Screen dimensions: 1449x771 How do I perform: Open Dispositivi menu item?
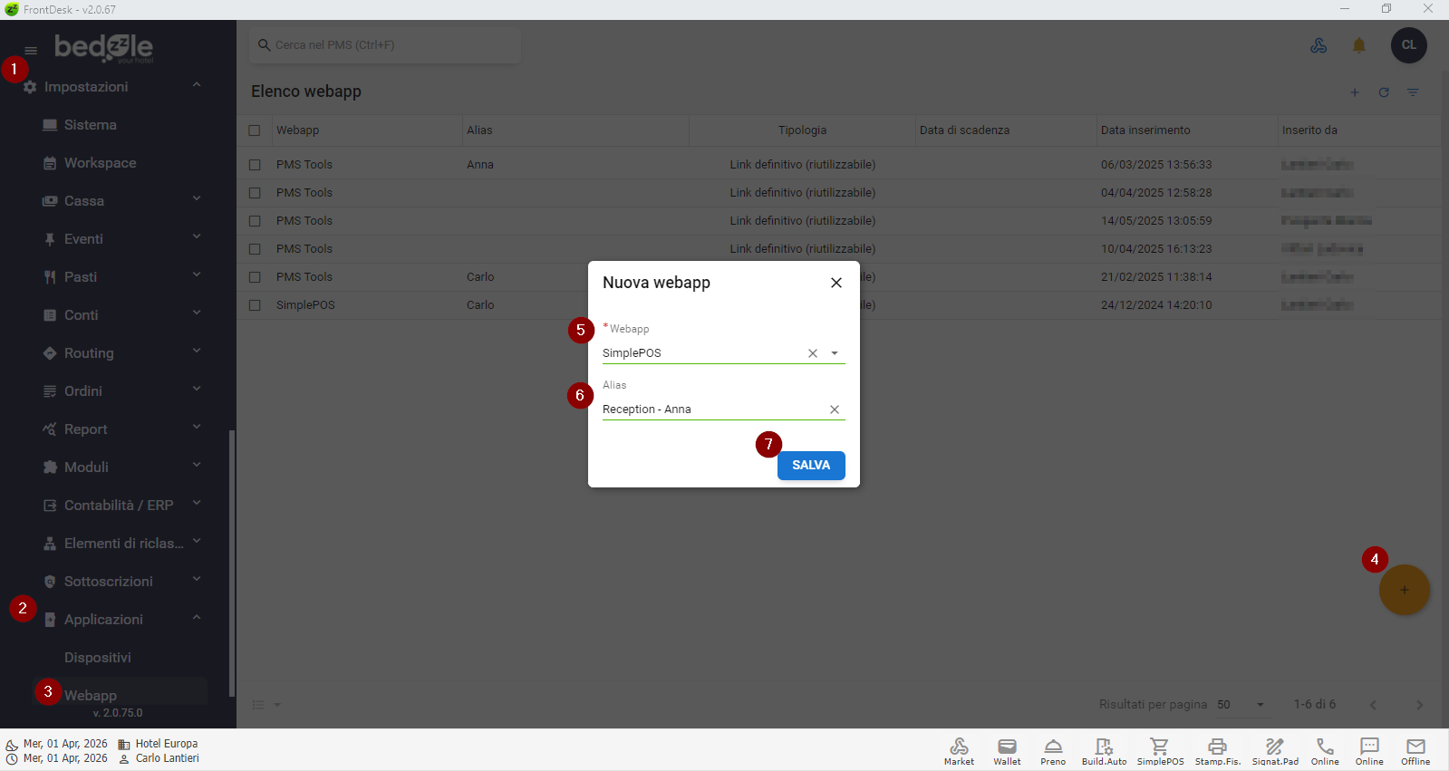(98, 658)
